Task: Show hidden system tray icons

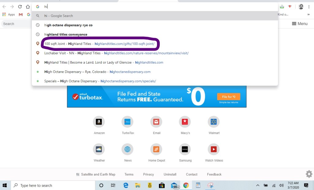Action: 258,185
